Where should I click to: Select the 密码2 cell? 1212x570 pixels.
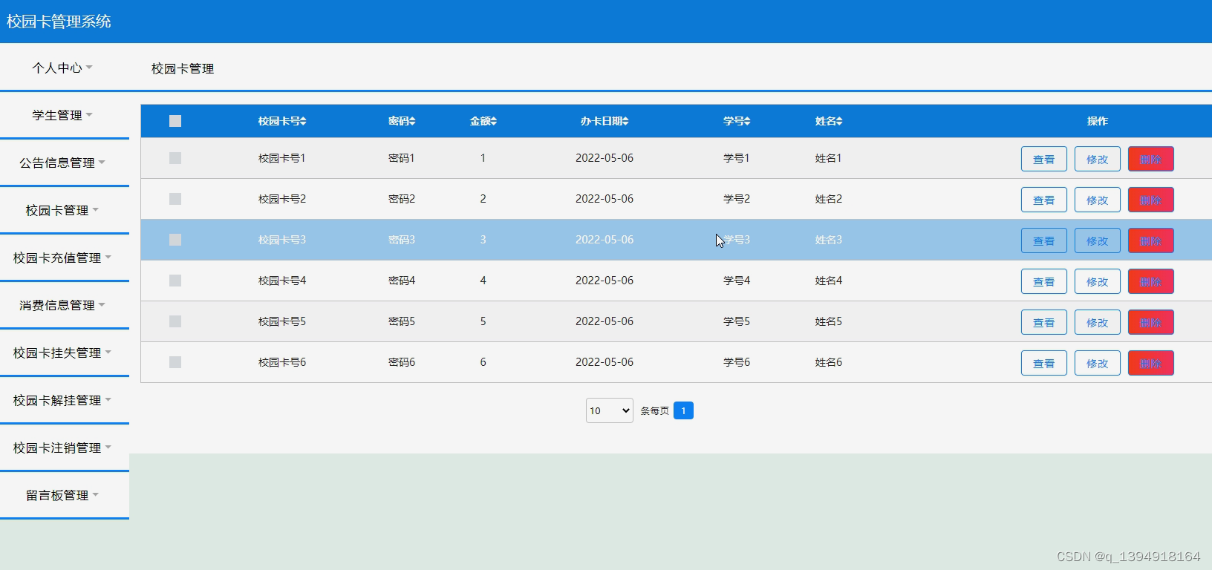click(402, 199)
